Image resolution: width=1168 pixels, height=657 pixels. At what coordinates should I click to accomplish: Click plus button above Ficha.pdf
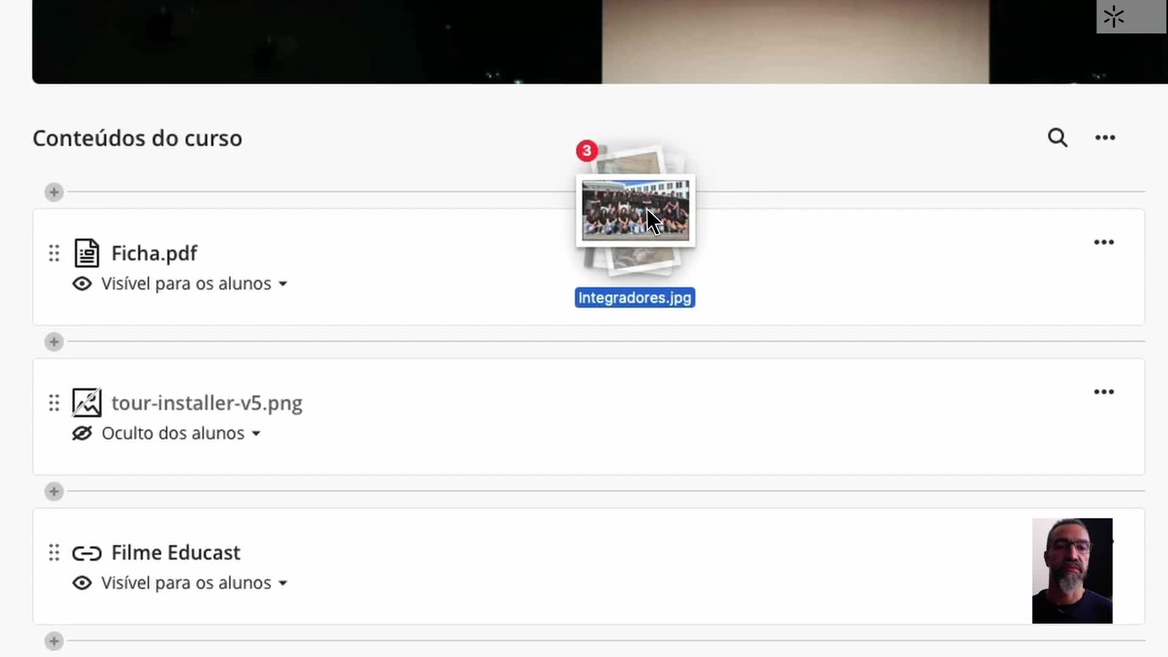click(x=54, y=192)
